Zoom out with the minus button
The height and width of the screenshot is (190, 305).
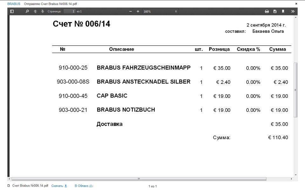131,11
